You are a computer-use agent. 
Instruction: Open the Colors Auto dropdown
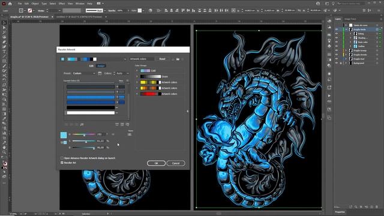tap(122, 73)
